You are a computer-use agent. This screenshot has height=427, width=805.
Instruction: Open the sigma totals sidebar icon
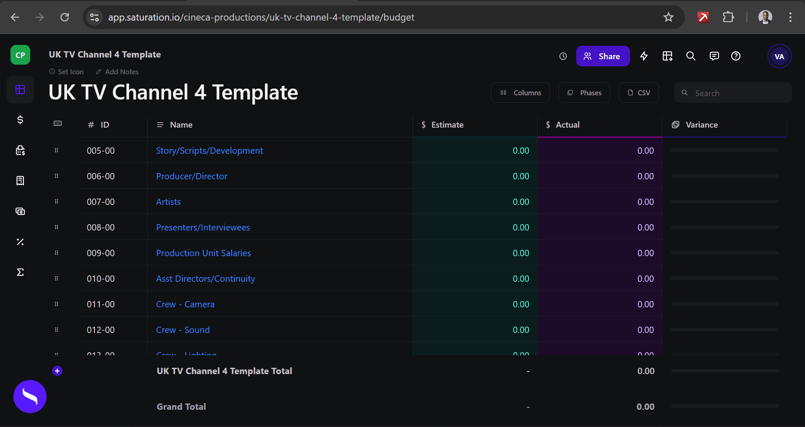[20, 272]
